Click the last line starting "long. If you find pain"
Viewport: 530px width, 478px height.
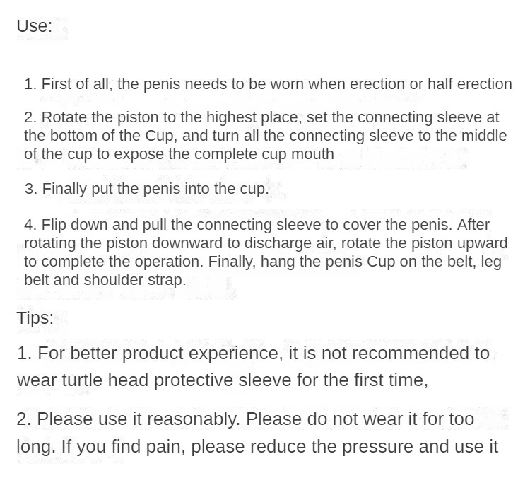pos(257,447)
